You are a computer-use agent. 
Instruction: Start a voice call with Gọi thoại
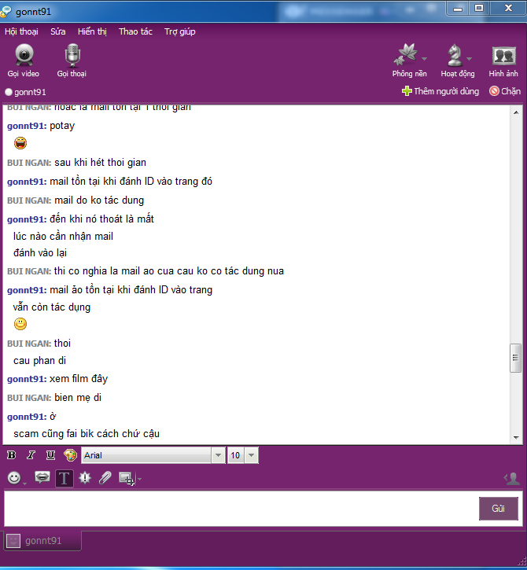pos(72,61)
